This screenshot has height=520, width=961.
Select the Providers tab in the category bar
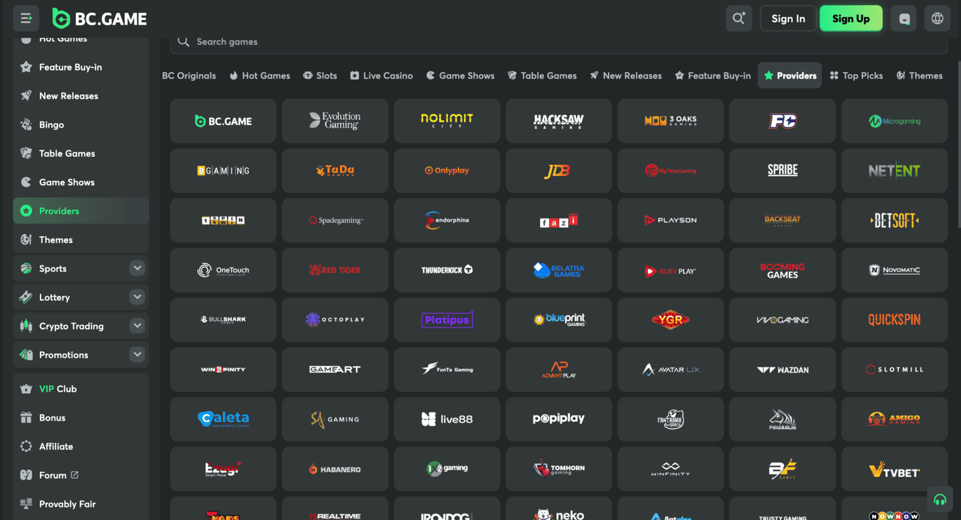pos(790,75)
